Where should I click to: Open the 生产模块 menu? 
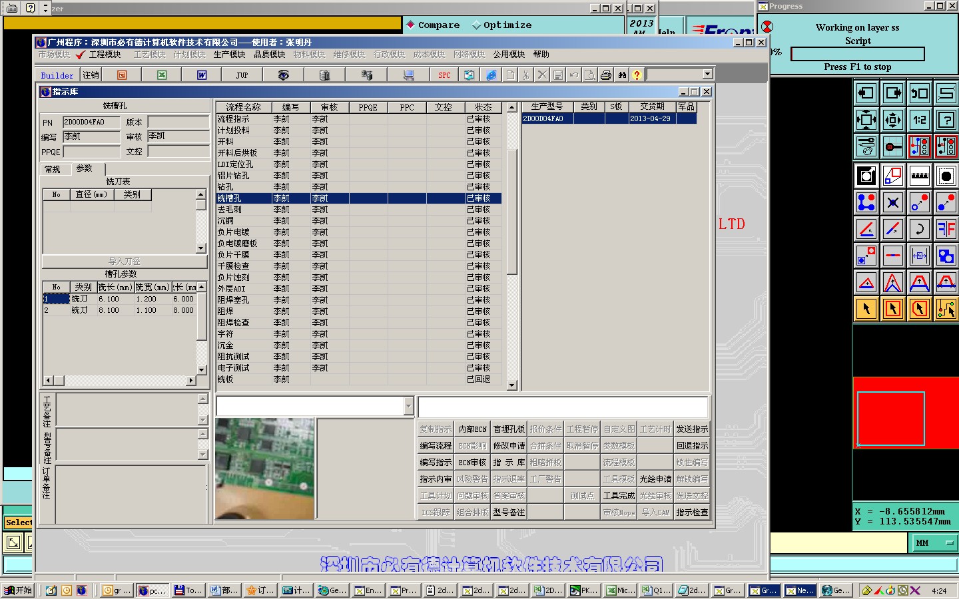point(229,55)
